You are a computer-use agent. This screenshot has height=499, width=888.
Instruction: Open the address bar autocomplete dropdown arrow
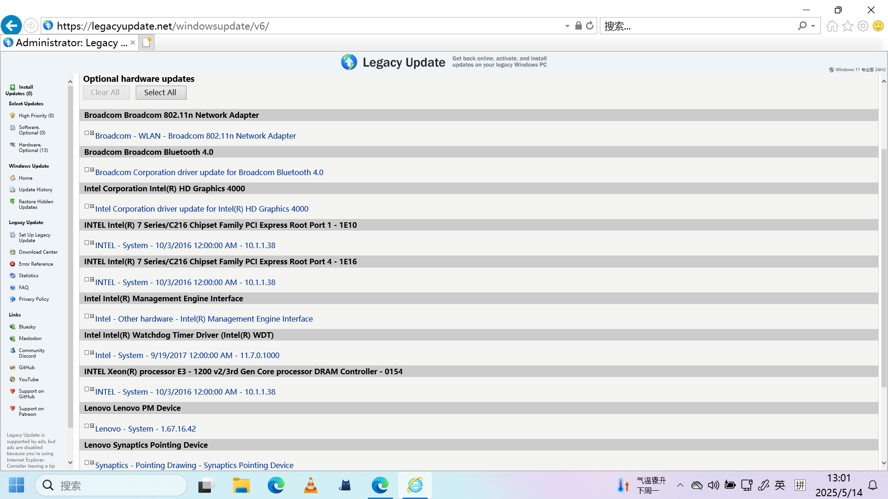[x=567, y=26]
